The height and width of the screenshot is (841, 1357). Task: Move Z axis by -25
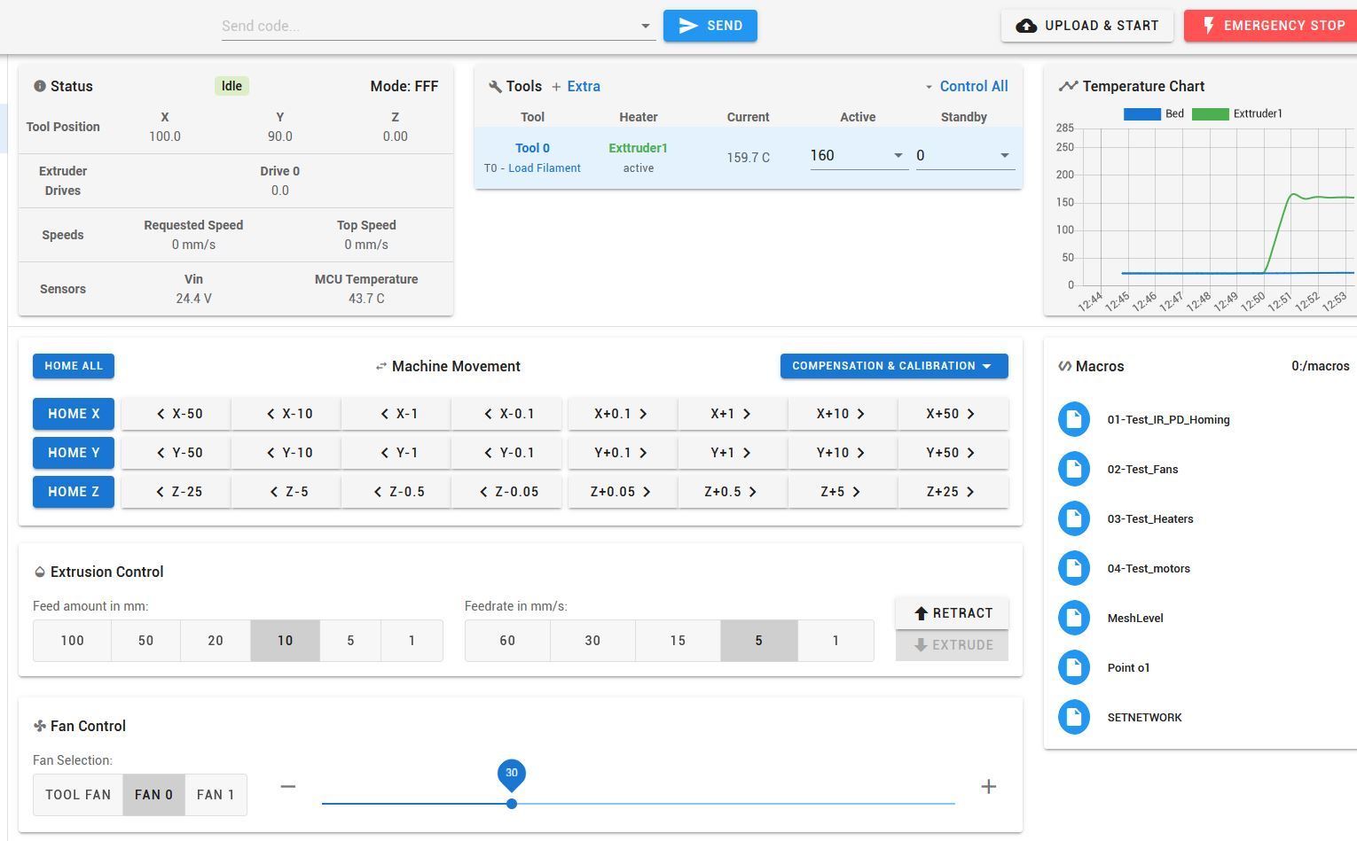[x=176, y=492]
